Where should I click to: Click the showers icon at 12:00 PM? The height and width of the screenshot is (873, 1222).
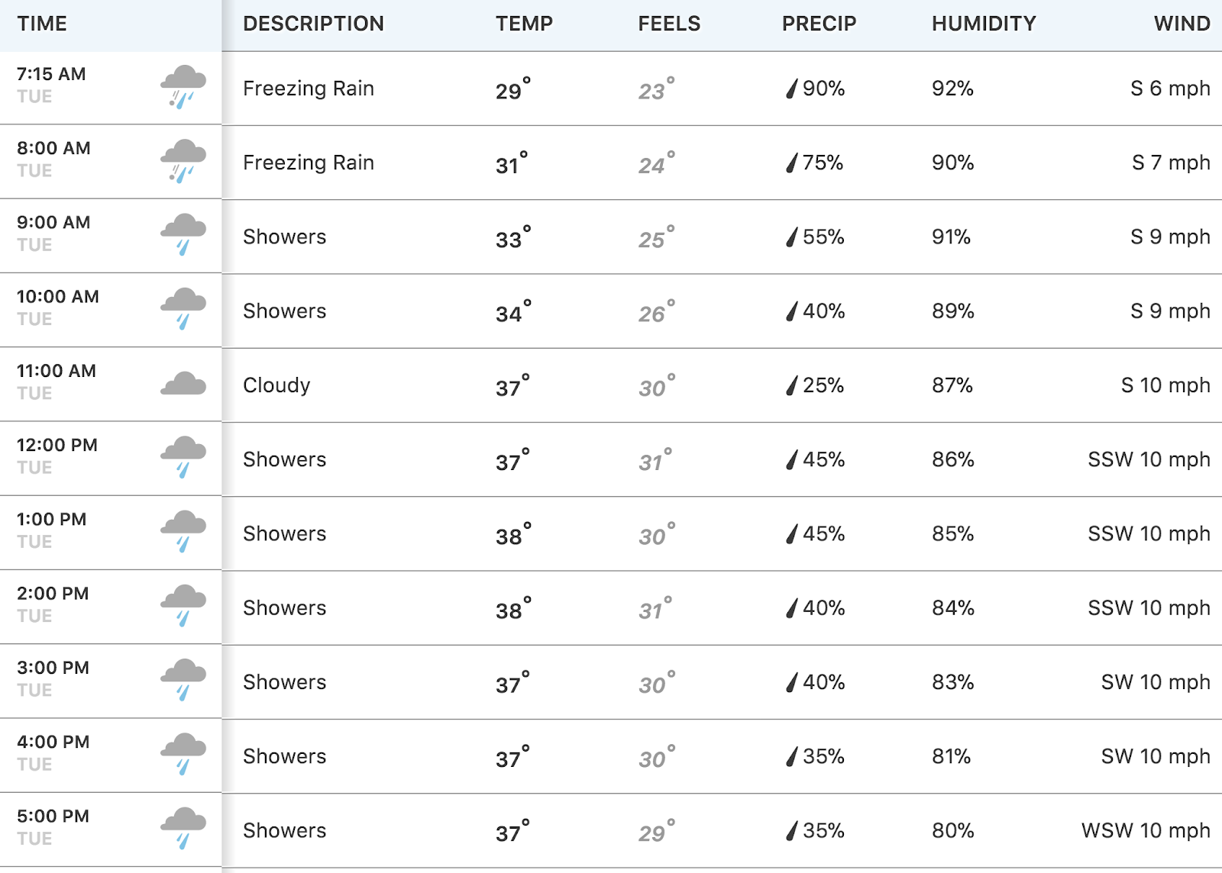tap(183, 458)
